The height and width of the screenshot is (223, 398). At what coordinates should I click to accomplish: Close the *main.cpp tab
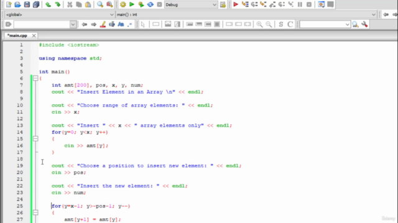[34, 36]
